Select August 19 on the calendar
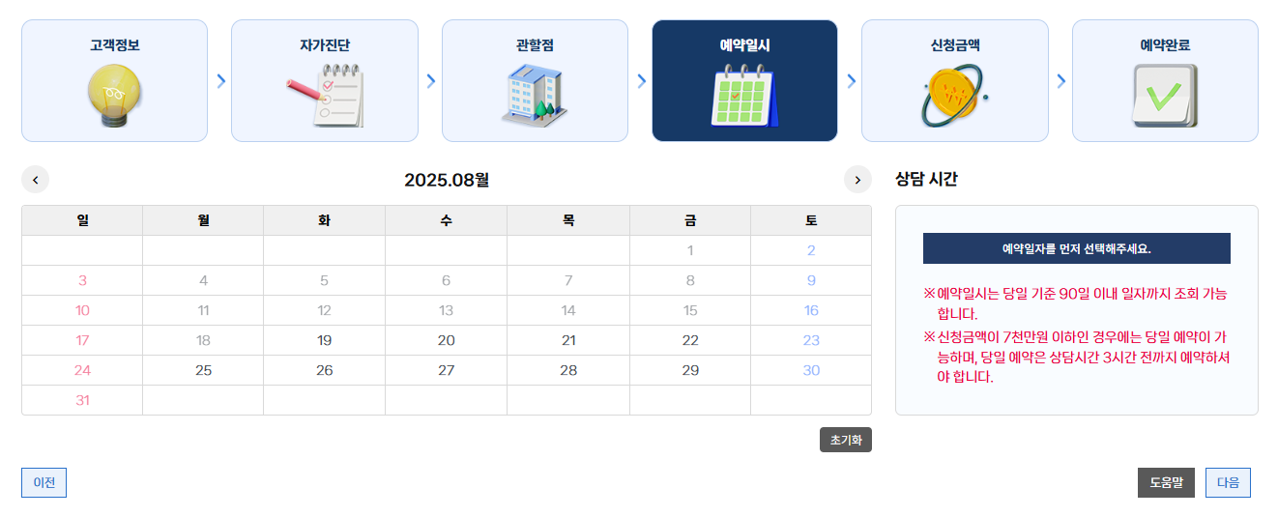The width and height of the screenshot is (1278, 517). pyautogui.click(x=324, y=340)
